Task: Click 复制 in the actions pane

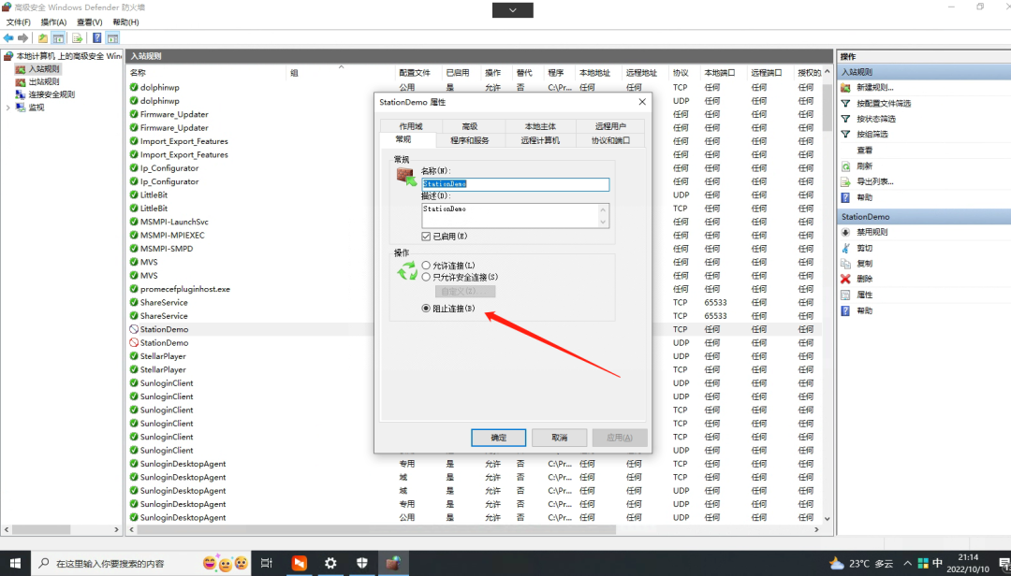Action: [864, 264]
